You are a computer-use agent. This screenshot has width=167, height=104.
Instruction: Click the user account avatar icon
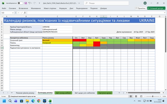pyautogui.click(x=145, y=3)
